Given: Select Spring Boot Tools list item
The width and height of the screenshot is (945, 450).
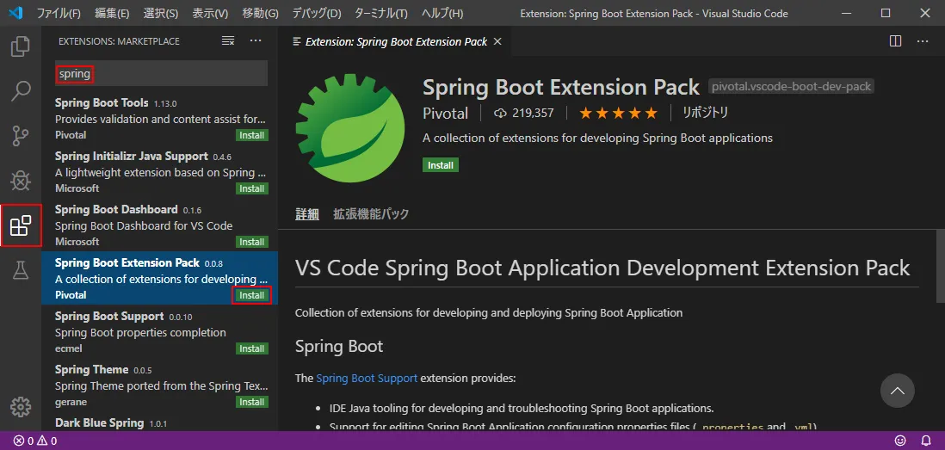Looking at the screenshot, I should click(x=160, y=119).
